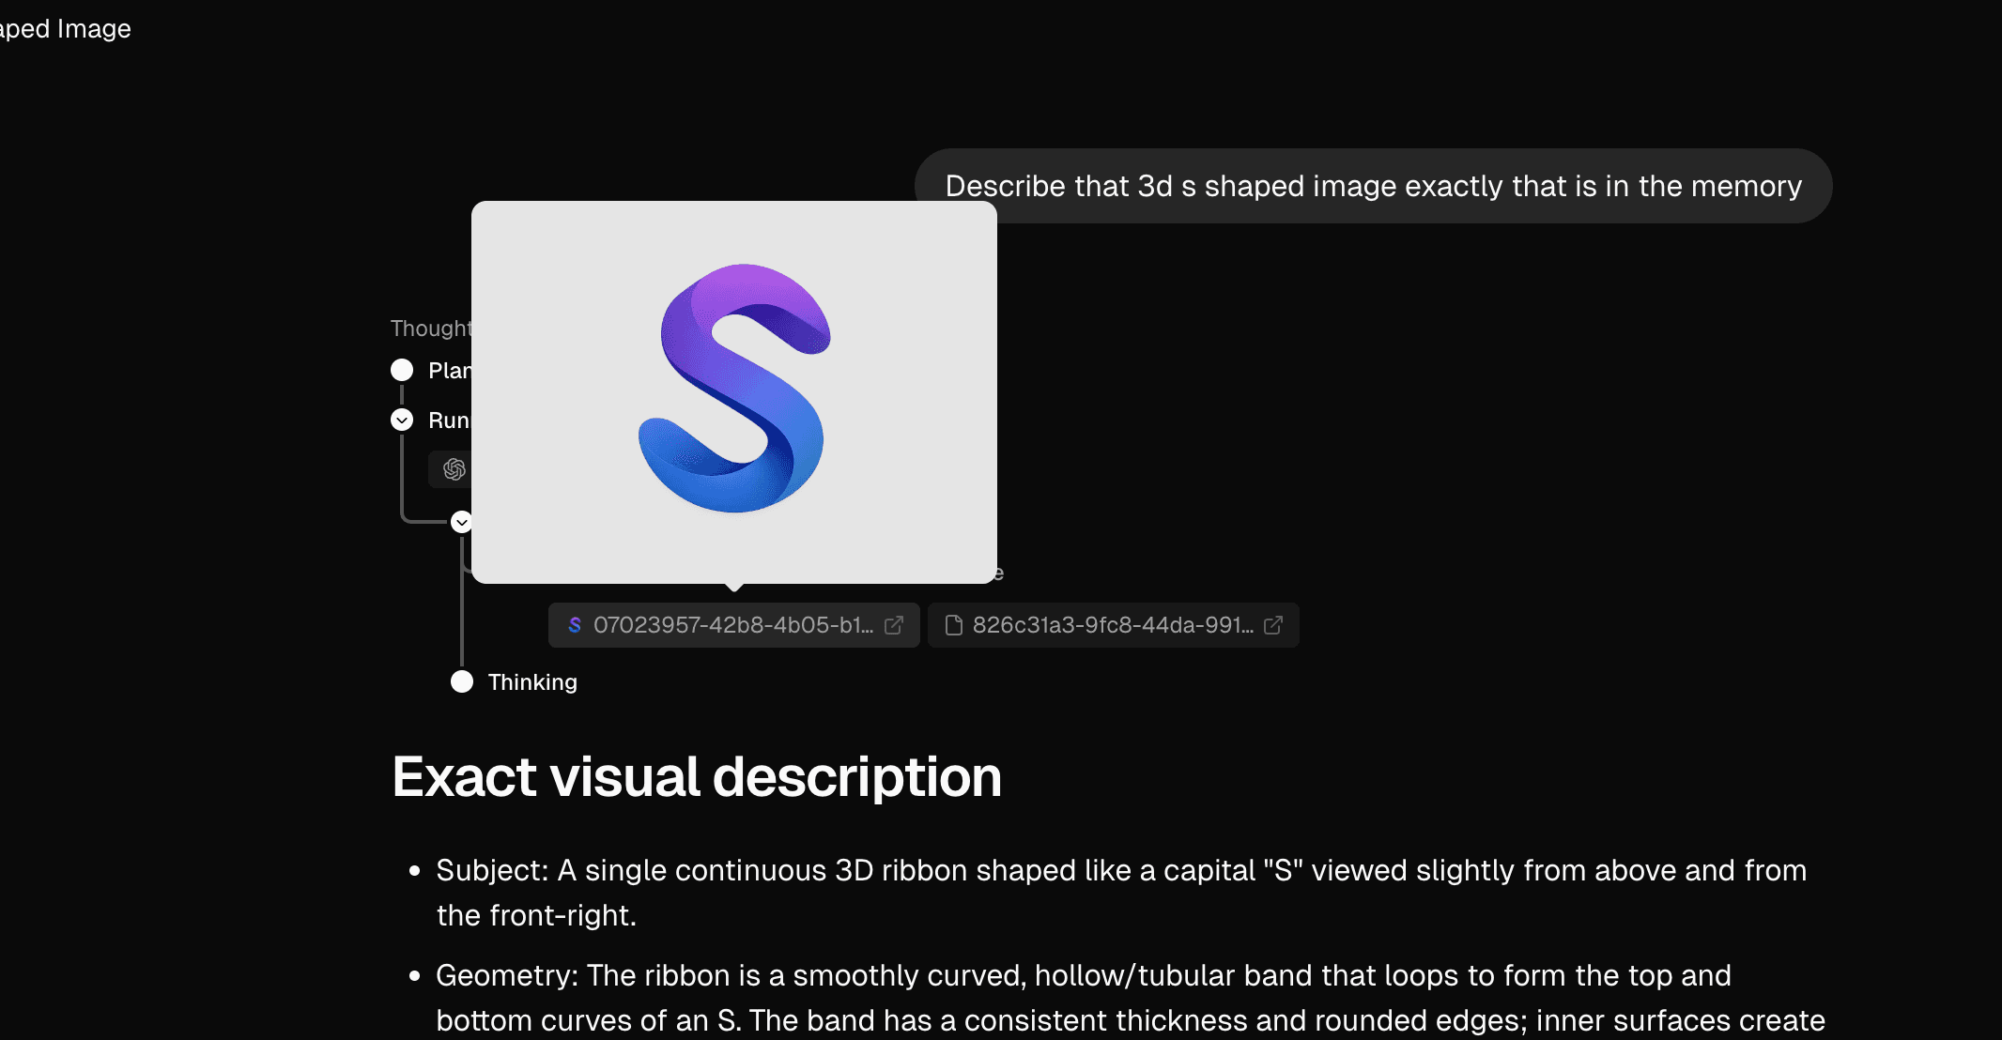Click the conversation title ending in Image
This screenshot has width=2002, height=1040.
point(66,29)
